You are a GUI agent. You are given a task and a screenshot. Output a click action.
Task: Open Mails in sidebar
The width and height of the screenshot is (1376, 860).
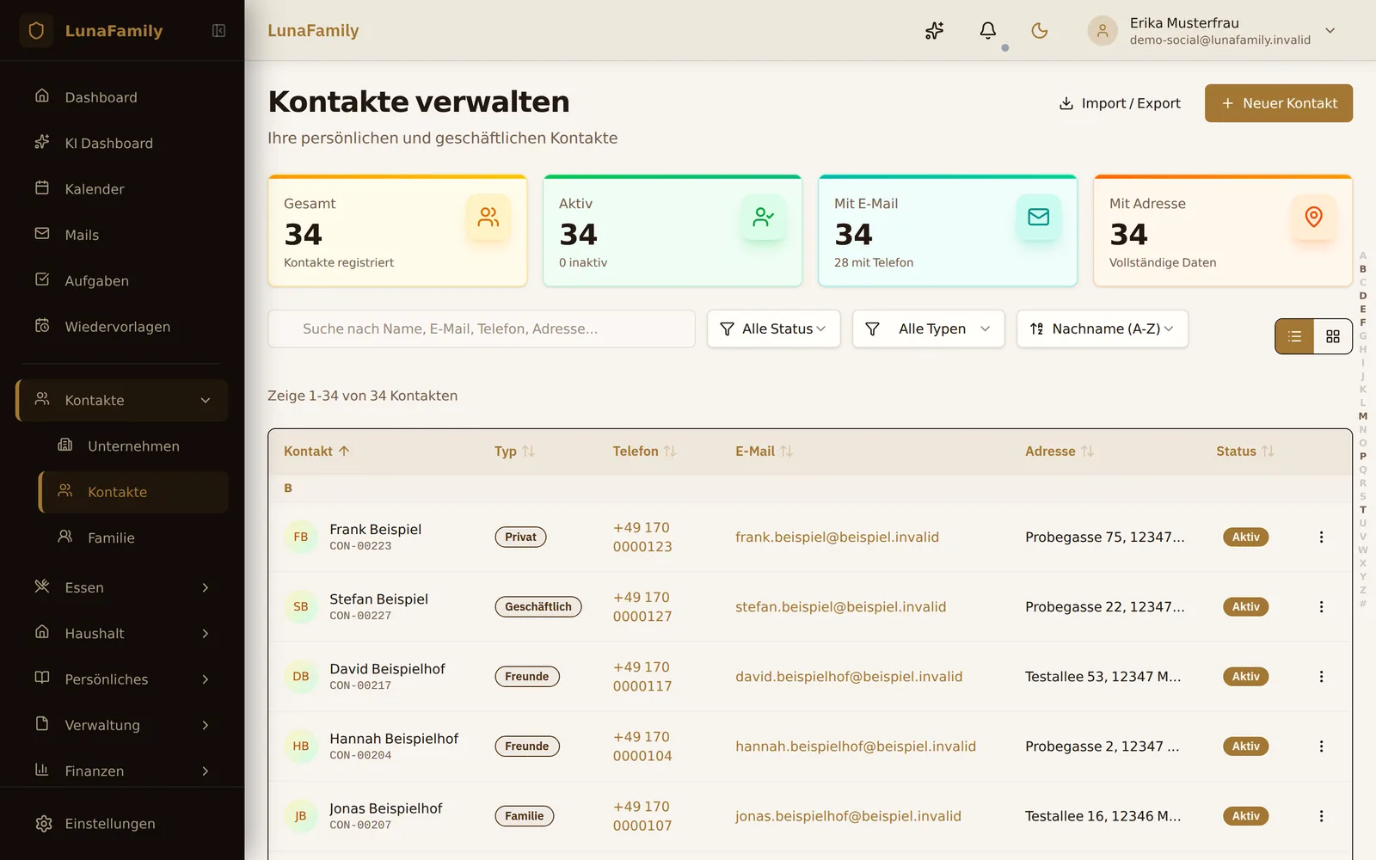(x=123, y=235)
